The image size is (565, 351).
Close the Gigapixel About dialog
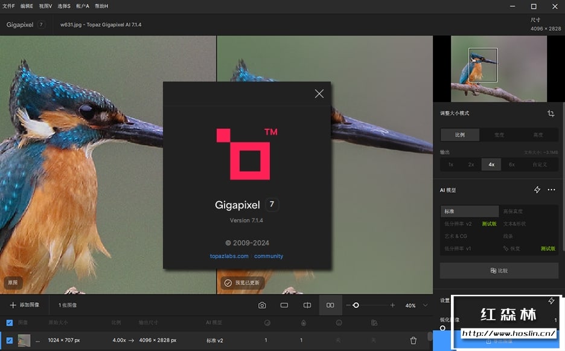[319, 94]
